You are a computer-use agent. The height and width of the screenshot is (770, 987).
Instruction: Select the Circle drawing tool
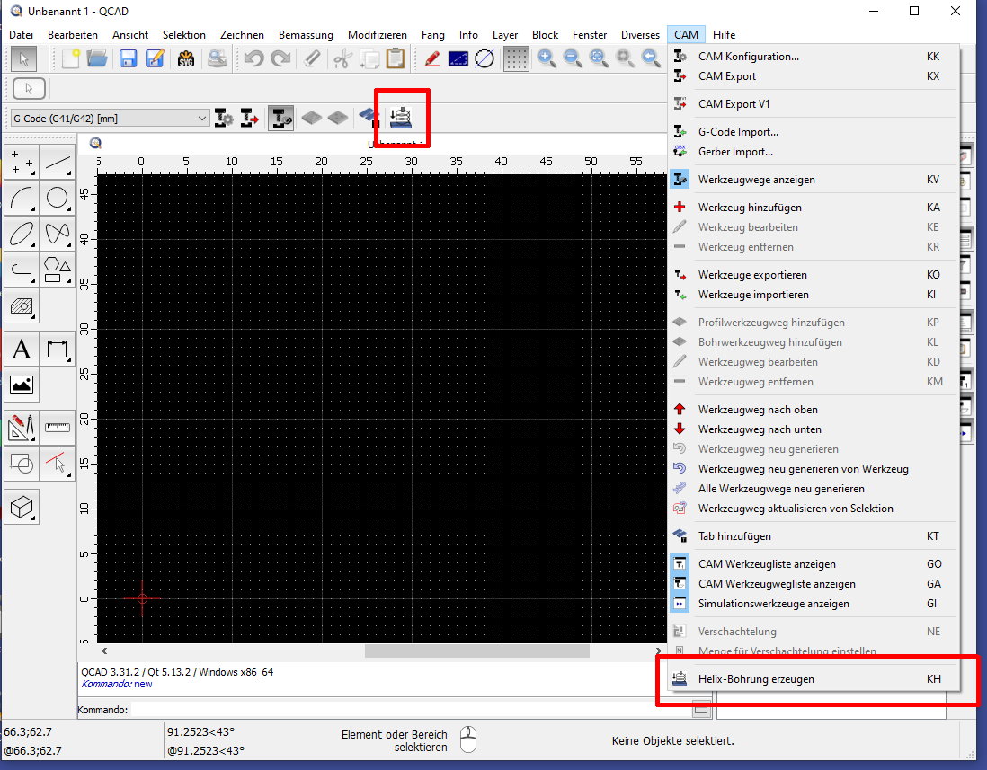(x=58, y=198)
